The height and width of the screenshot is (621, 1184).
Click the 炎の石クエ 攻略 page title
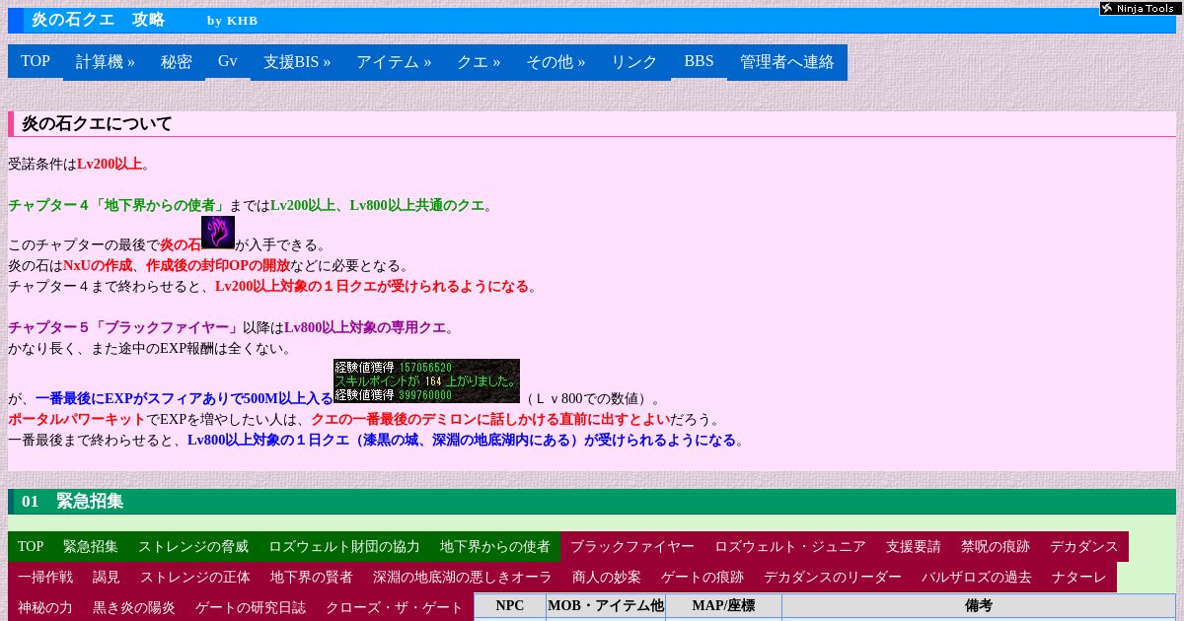(x=98, y=20)
